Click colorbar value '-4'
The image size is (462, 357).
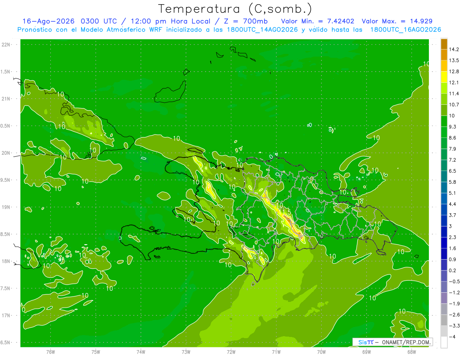click(452, 337)
